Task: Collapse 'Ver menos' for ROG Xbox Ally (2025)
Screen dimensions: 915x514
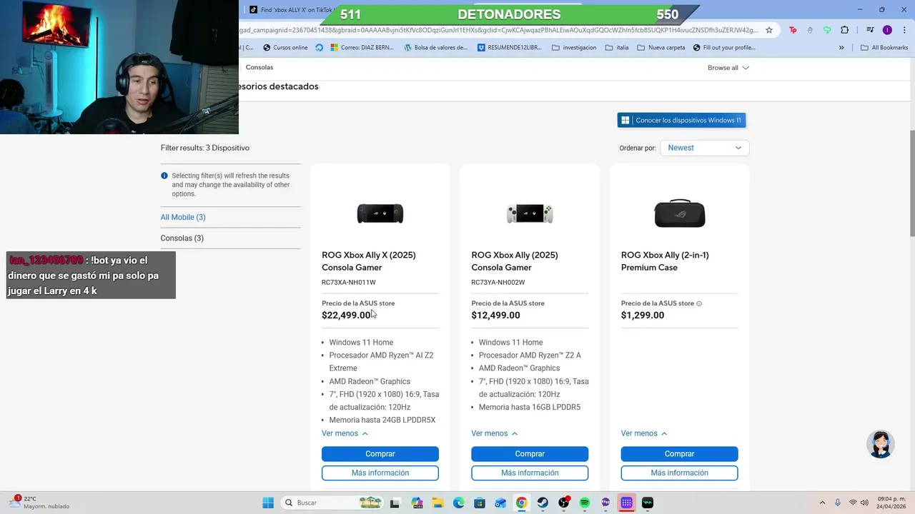Action: pos(494,433)
